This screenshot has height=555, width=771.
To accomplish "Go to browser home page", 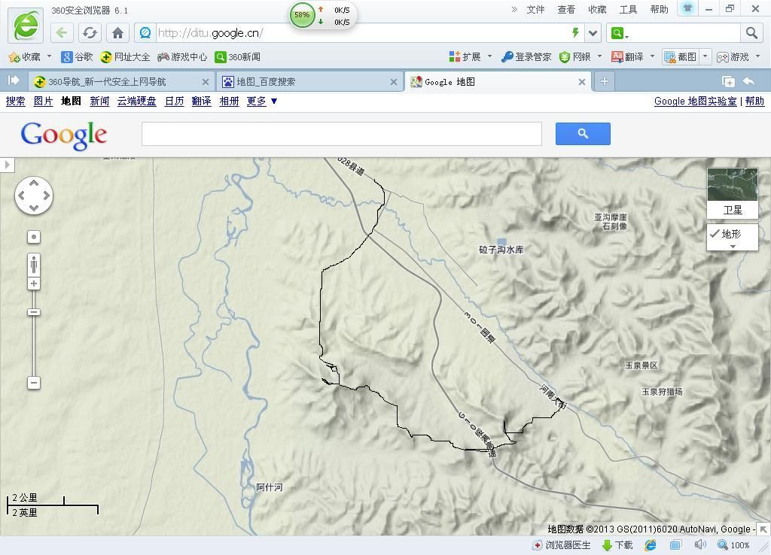I will (x=117, y=33).
